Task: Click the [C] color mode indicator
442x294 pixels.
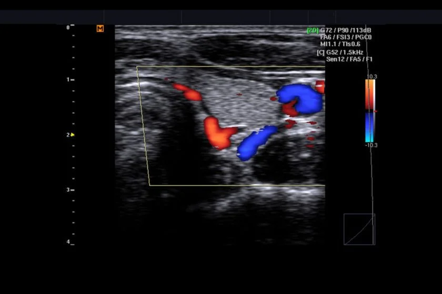Action: (320, 52)
